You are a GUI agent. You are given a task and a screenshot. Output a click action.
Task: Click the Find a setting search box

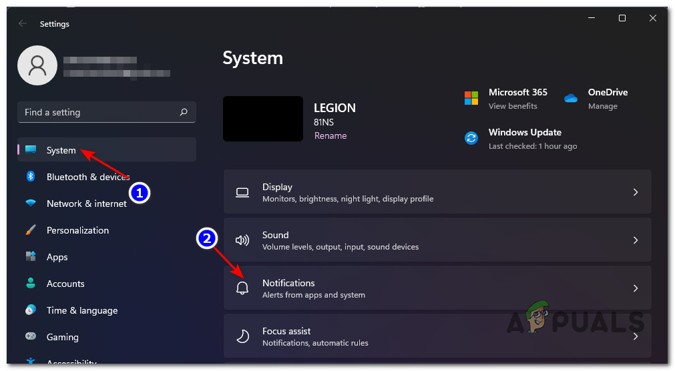(107, 112)
